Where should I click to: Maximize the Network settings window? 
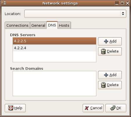(122, 3)
